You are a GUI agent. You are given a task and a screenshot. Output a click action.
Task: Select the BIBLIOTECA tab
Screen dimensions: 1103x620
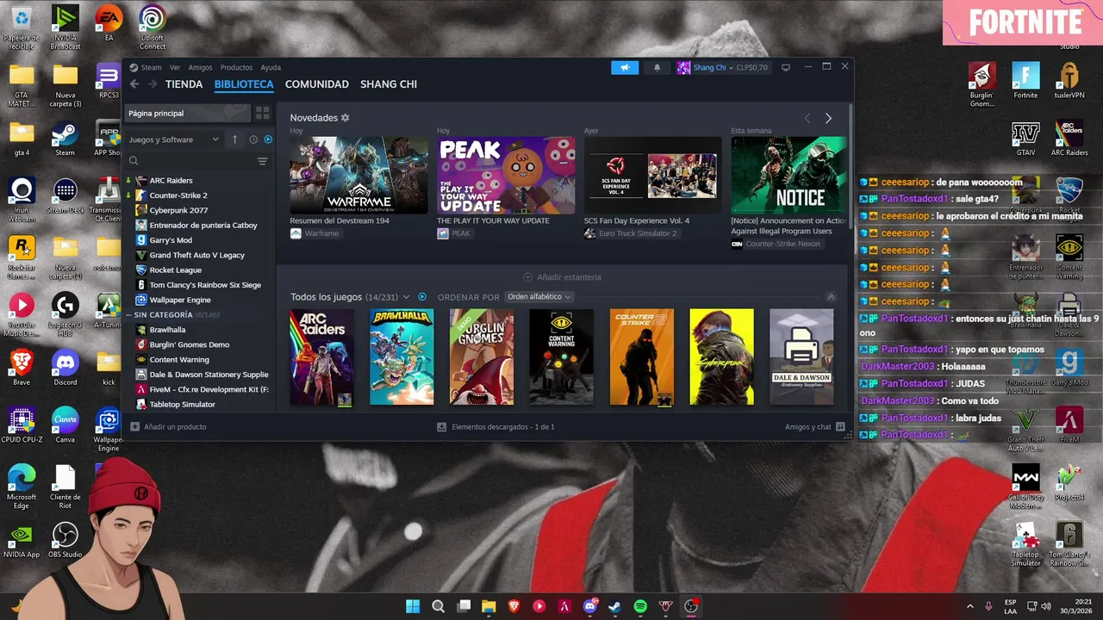point(244,84)
